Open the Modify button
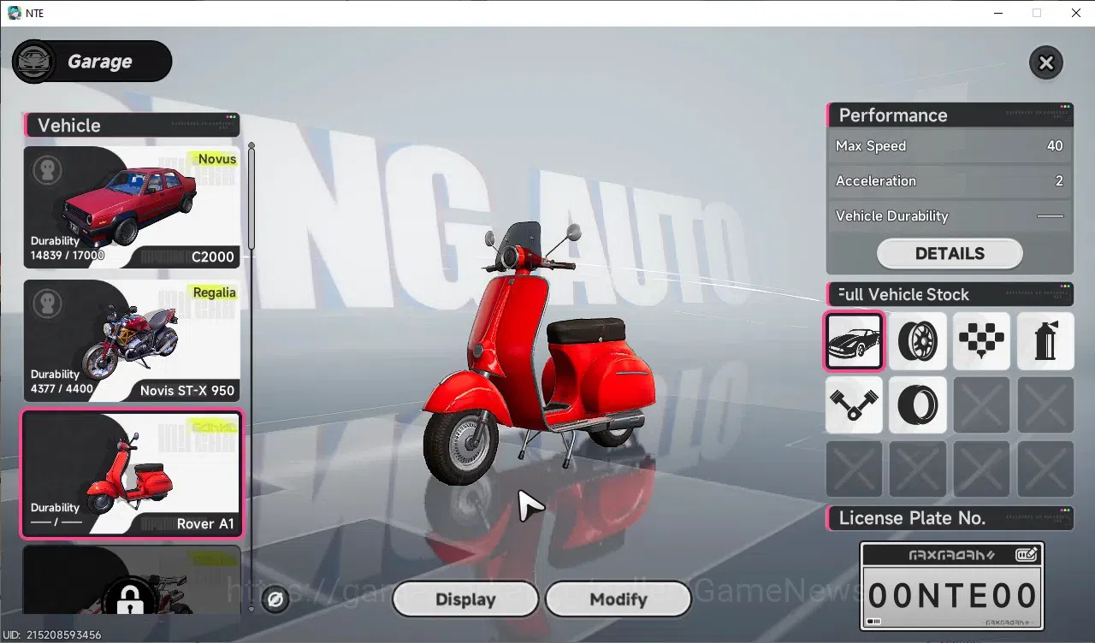1095x643 pixels. [x=618, y=599]
